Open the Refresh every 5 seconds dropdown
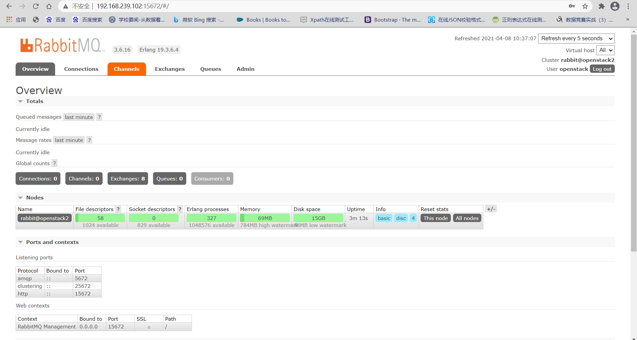637x340 pixels. click(x=576, y=39)
